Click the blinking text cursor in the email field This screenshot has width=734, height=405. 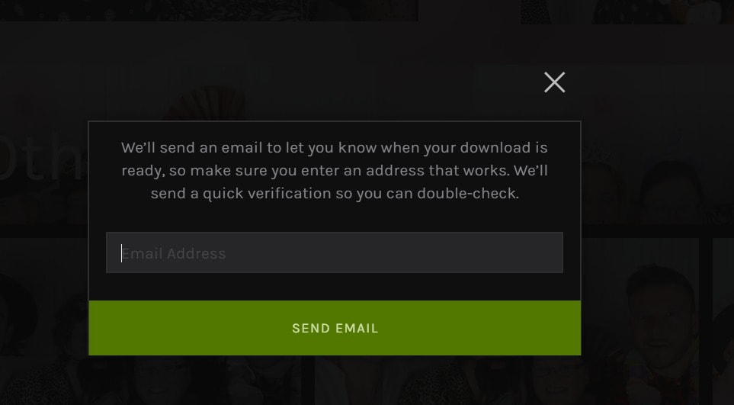point(122,252)
